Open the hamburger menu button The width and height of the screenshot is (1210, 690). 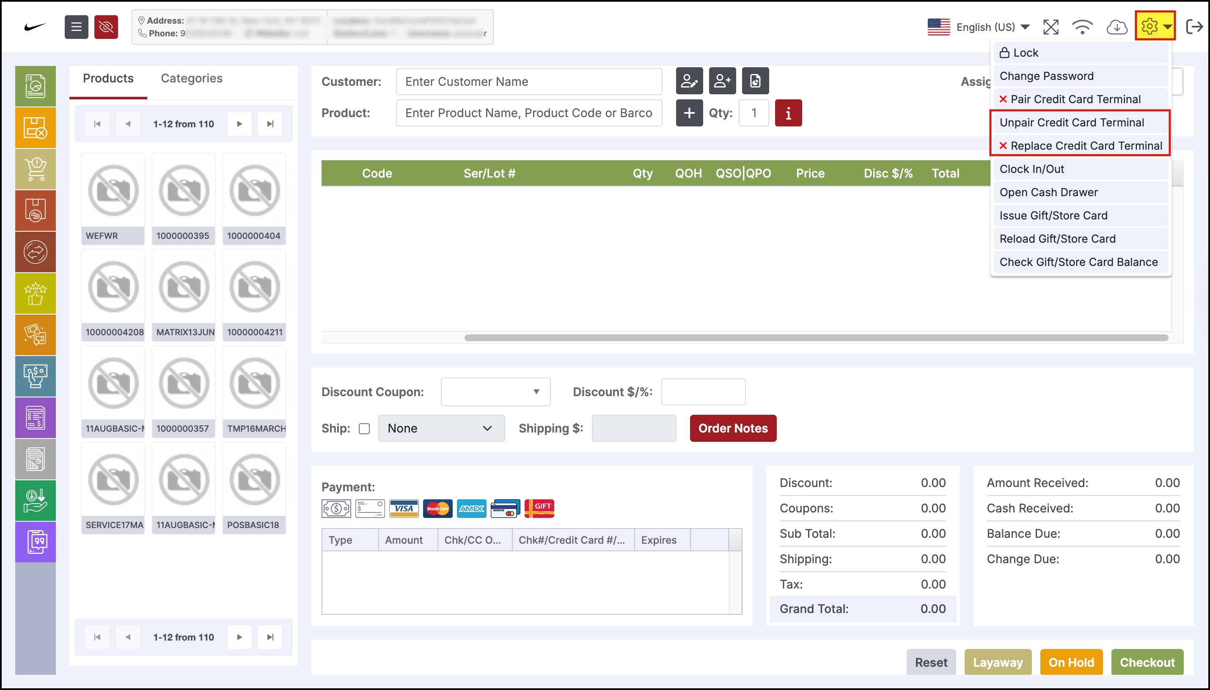[x=76, y=27]
